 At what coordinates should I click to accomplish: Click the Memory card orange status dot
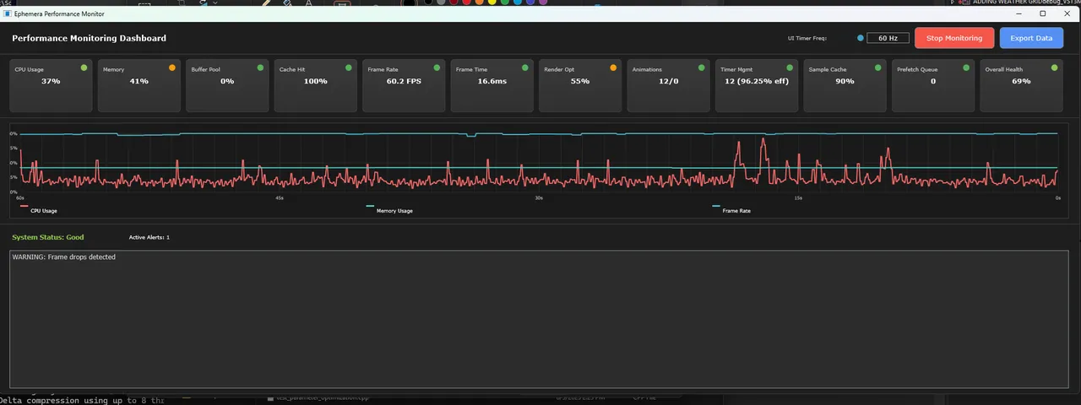pyautogui.click(x=172, y=67)
